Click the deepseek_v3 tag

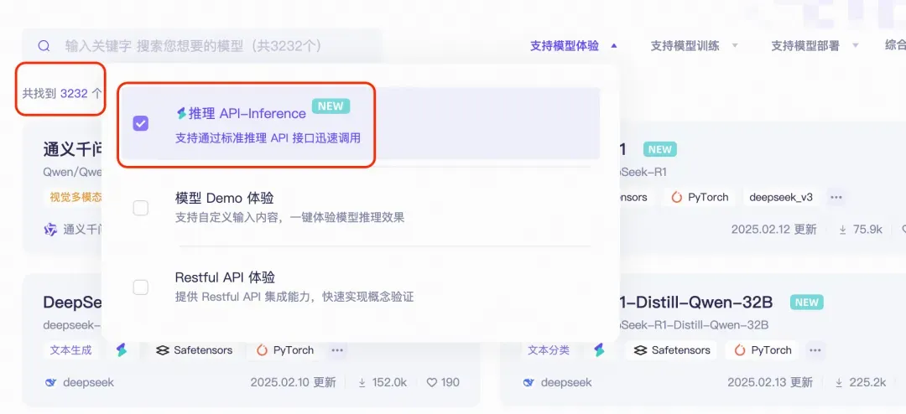[x=781, y=198]
